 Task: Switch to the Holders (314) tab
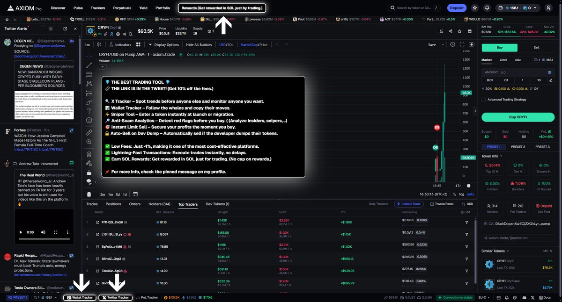point(159,204)
